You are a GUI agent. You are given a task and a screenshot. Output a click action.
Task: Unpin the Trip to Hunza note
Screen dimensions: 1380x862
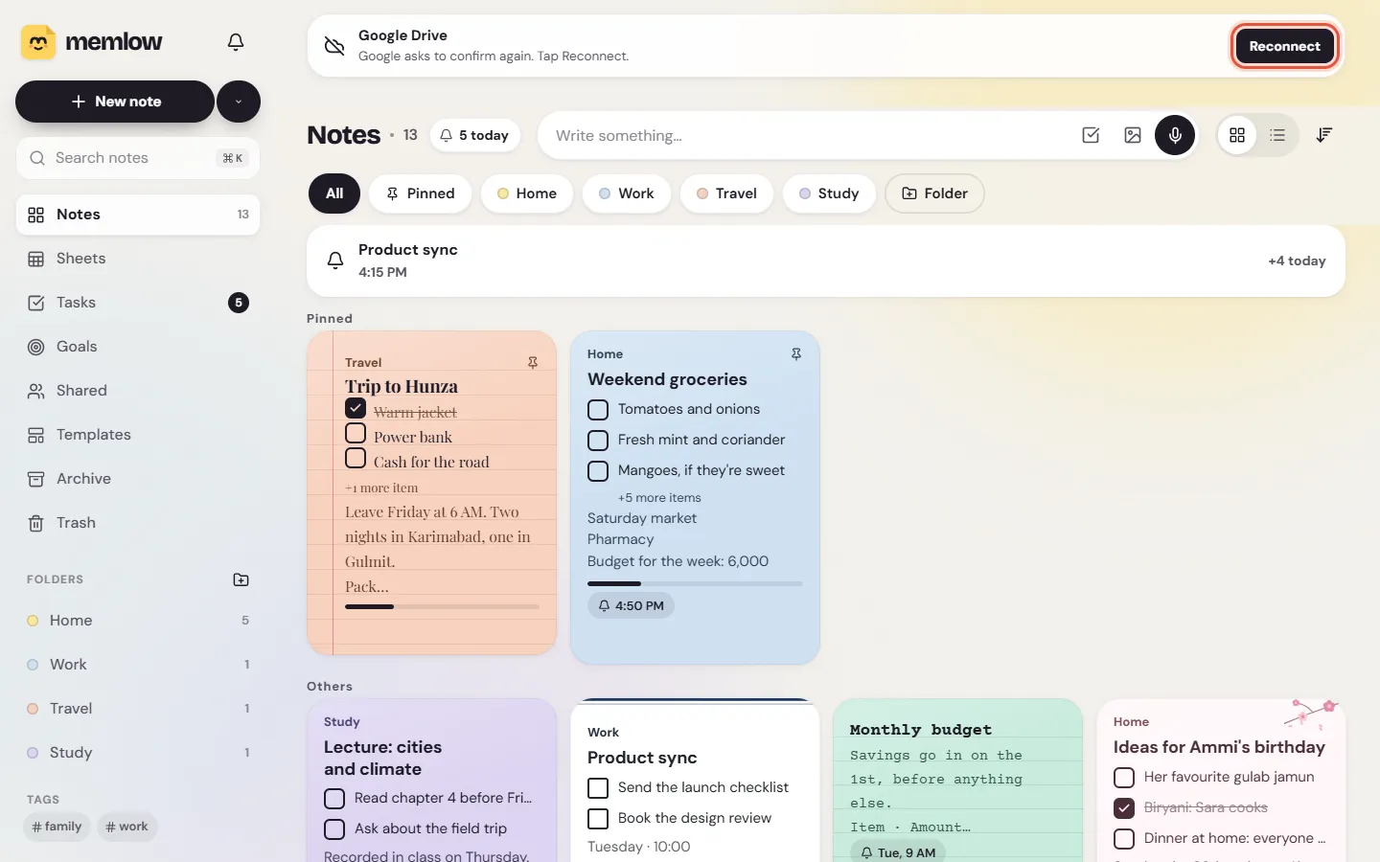[x=533, y=362]
